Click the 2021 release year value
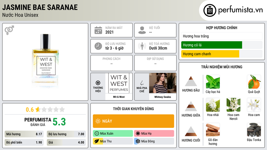 [x=109, y=32]
